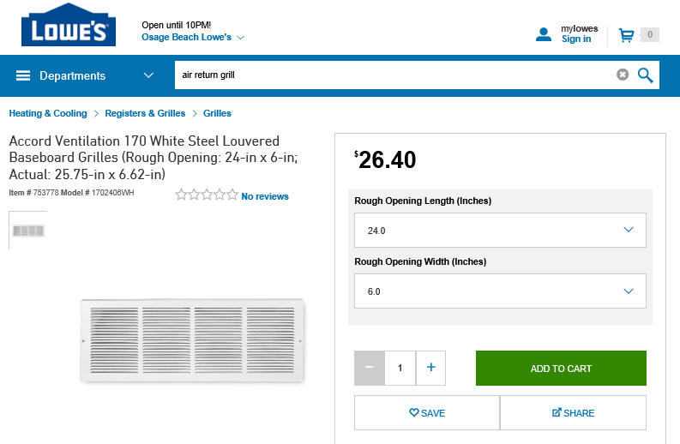Decrease quantity with the minus button

pos(370,368)
